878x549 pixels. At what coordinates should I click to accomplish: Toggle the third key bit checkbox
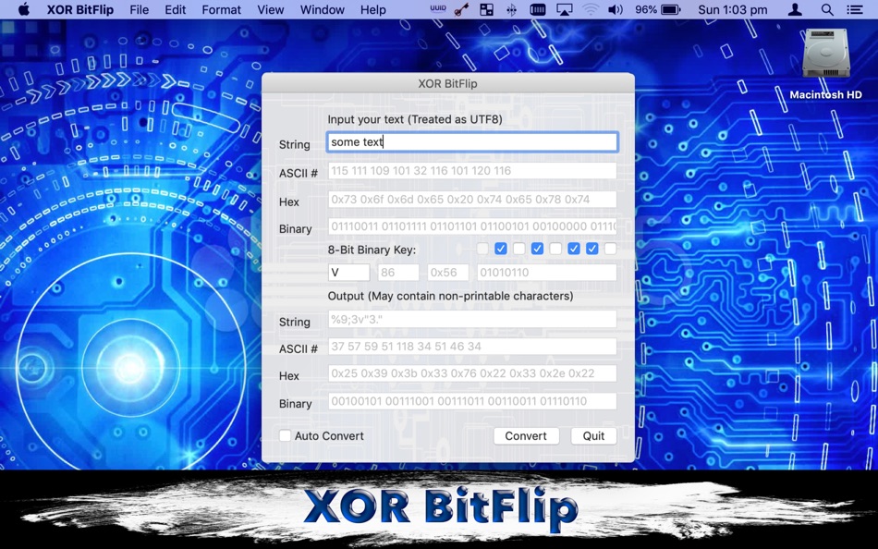[x=519, y=249]
